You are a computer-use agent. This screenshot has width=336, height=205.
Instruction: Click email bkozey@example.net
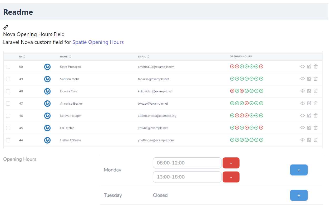click(x=153, y=104)
